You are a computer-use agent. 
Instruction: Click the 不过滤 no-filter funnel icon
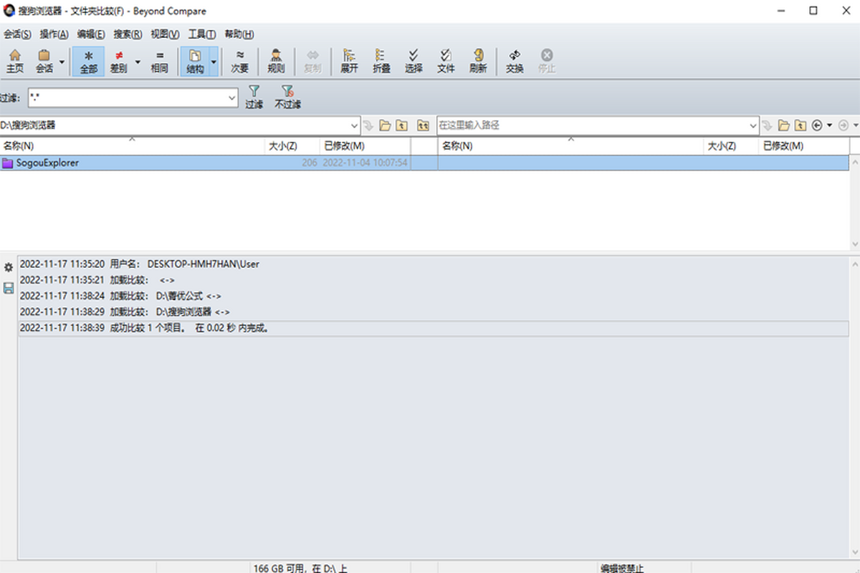pyautogui.click(x=287, y=97)
